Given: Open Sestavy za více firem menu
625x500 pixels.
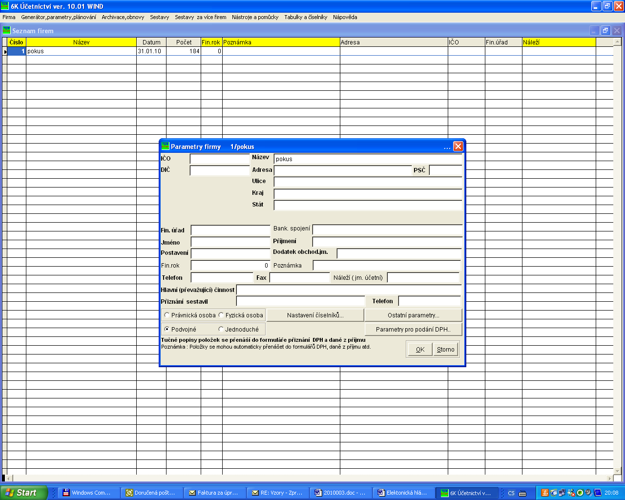Looking at the screenshot, I should click(x=201, y=17).
